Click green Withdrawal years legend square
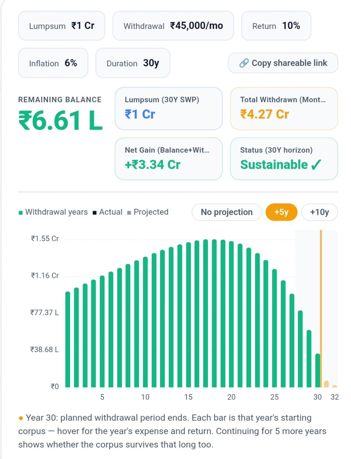This screenshot has width=351, height=459. 21,212
